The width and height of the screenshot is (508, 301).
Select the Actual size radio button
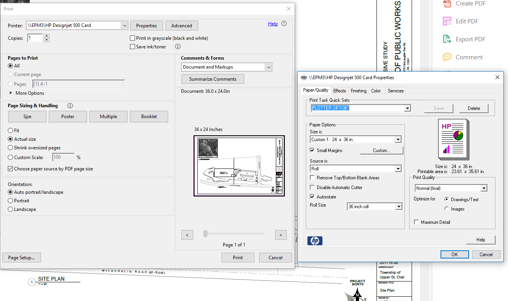click(x=11, y=139)
